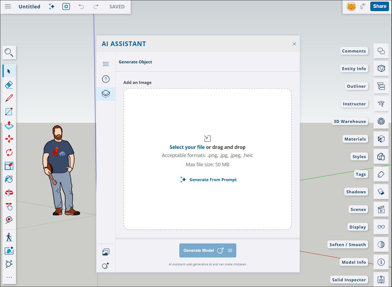This screenshot has width=392, height=287.
Task: Open the main application menu
Action: tap(8, 6)
